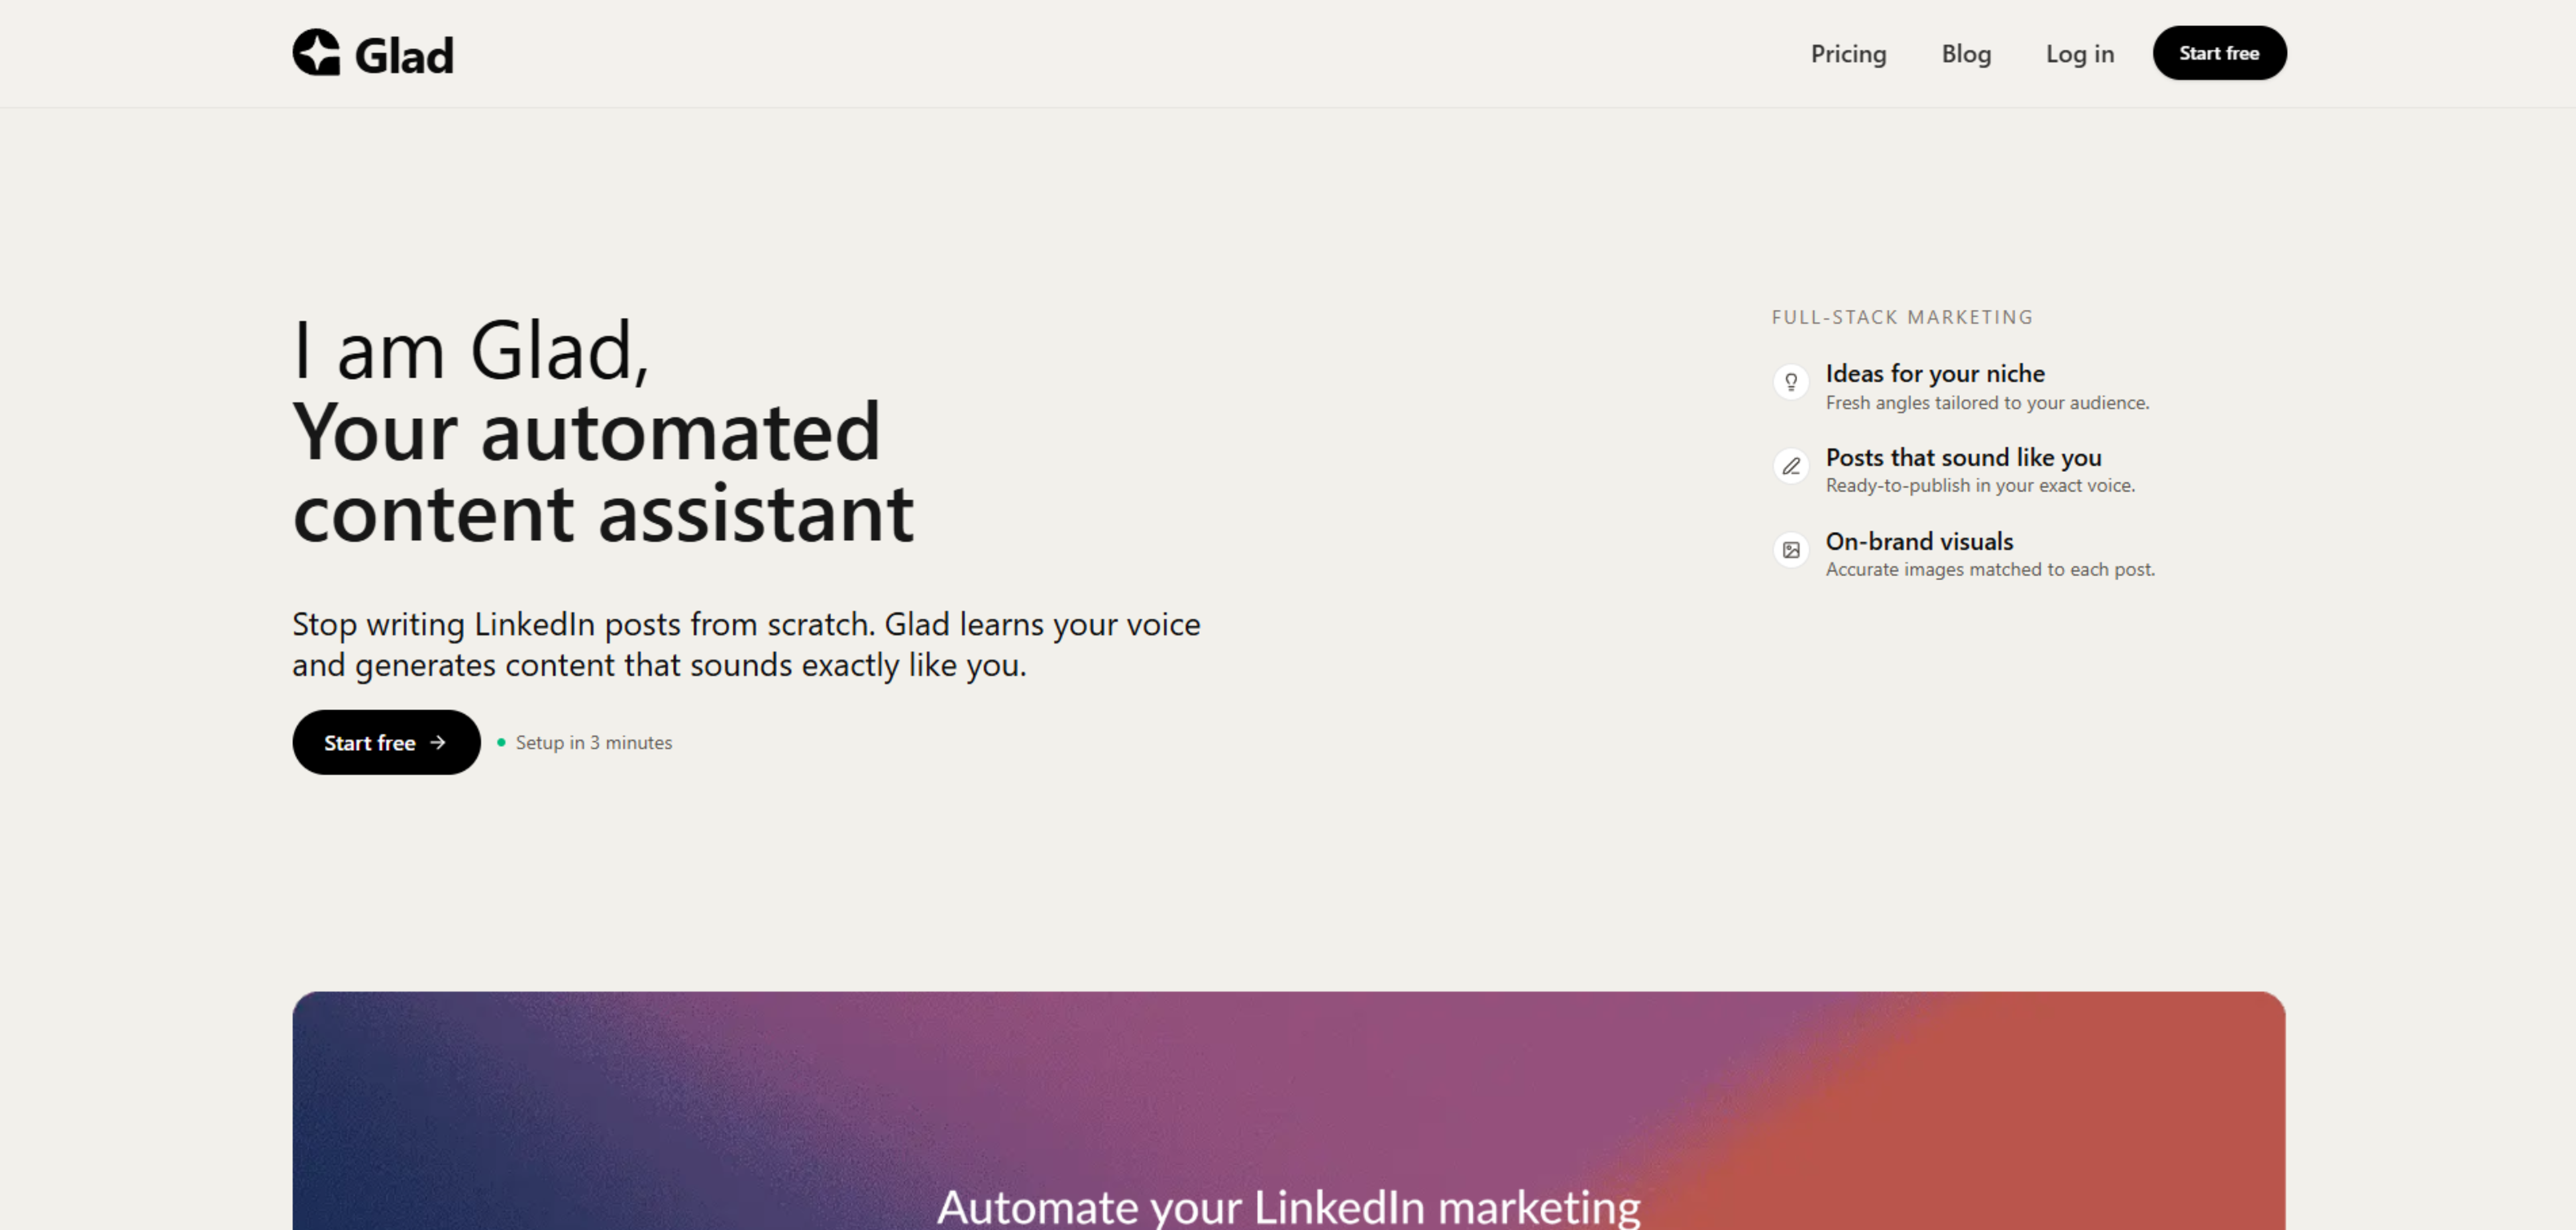Go to the Blog

click(1966, 53)
